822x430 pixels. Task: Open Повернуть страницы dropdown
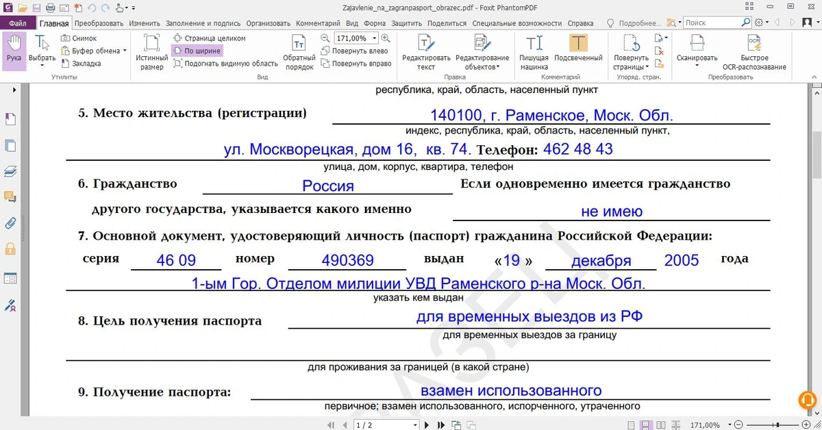pos(631,52)
